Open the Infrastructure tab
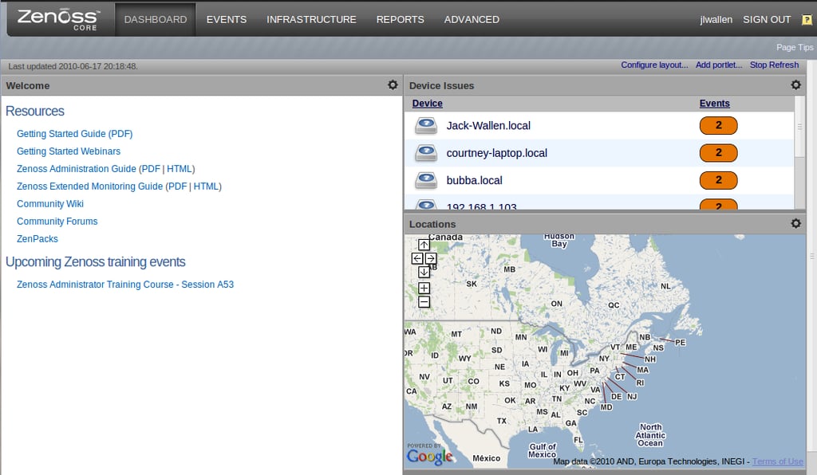 tap(312, 20)
